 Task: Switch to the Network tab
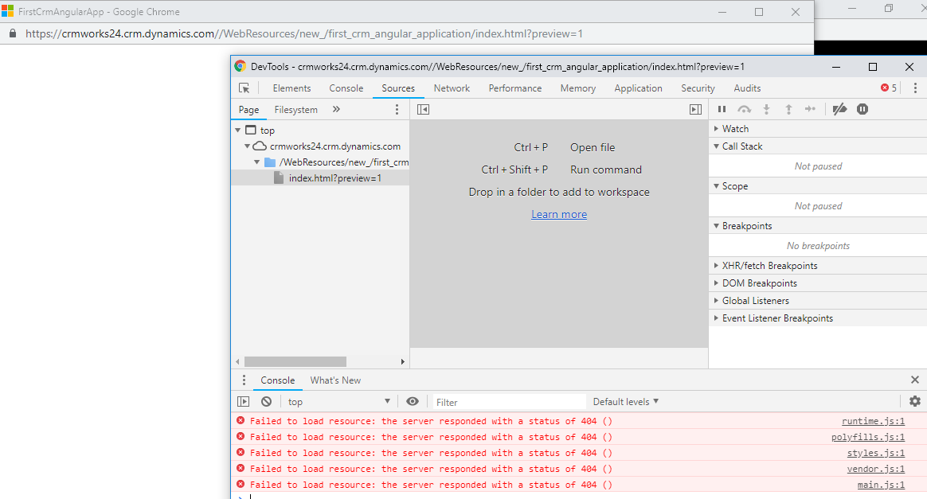tap(452, 88)
